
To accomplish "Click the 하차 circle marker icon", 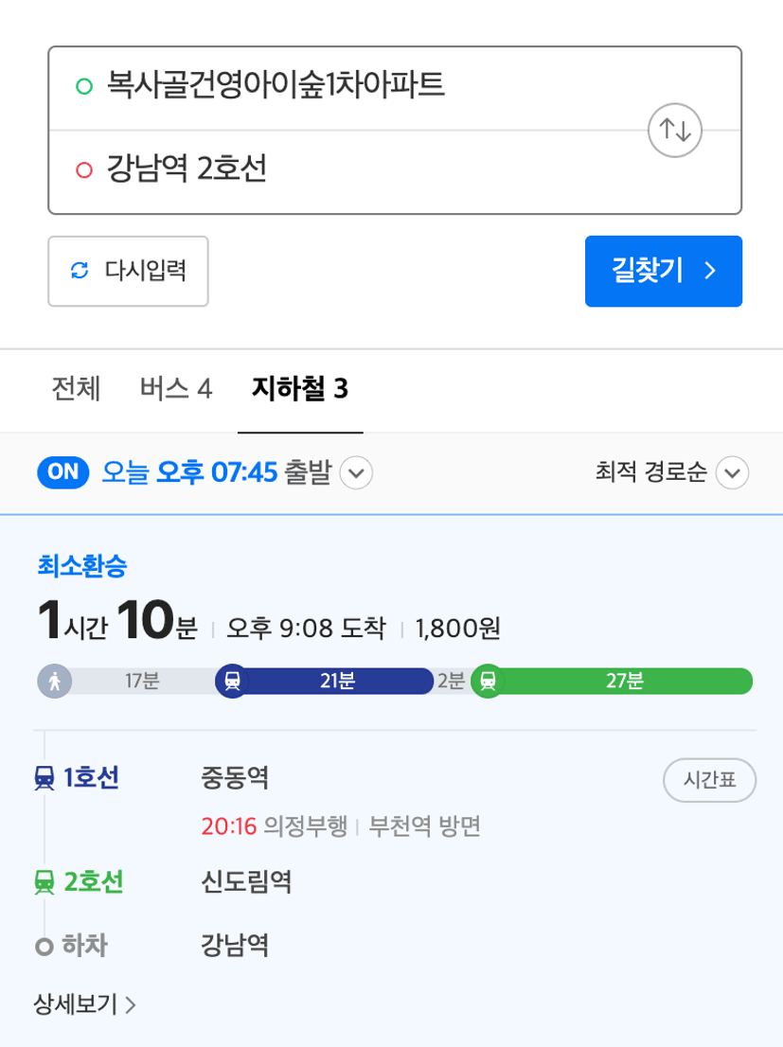I will coord(44,946).
